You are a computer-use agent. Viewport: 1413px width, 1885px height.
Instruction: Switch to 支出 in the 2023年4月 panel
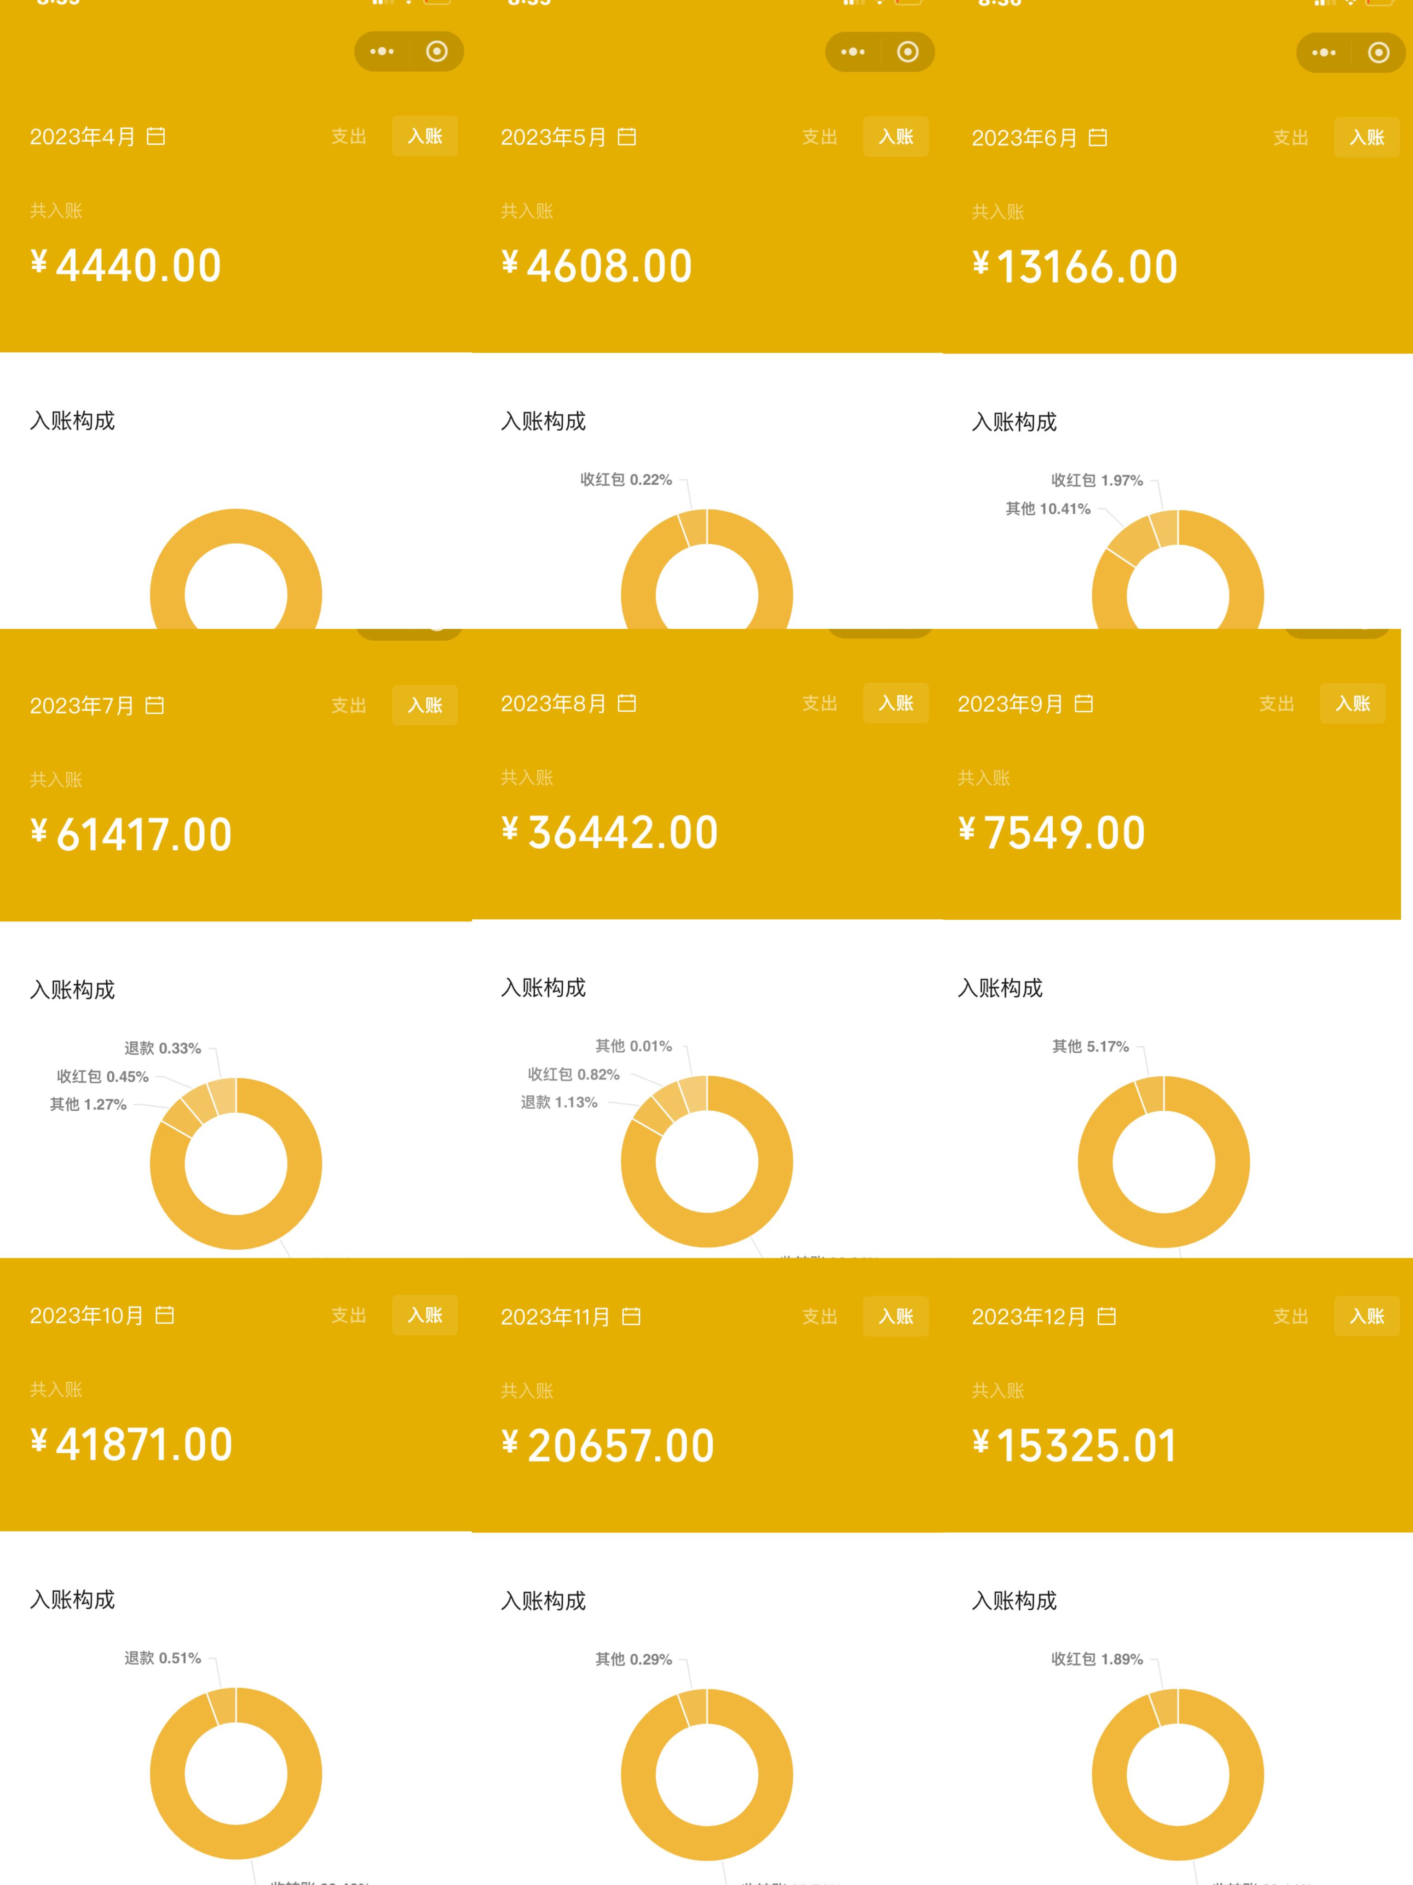pos(348,136)
